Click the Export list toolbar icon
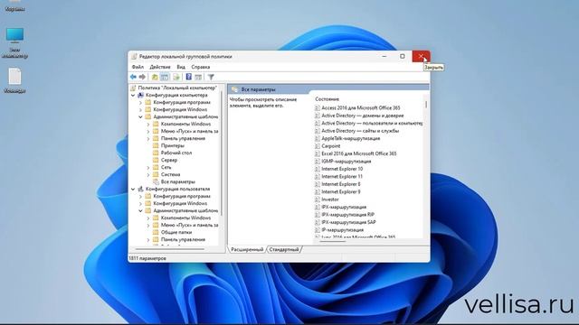Viewport: 579px width, 325px height. click(x=176, y=77)
